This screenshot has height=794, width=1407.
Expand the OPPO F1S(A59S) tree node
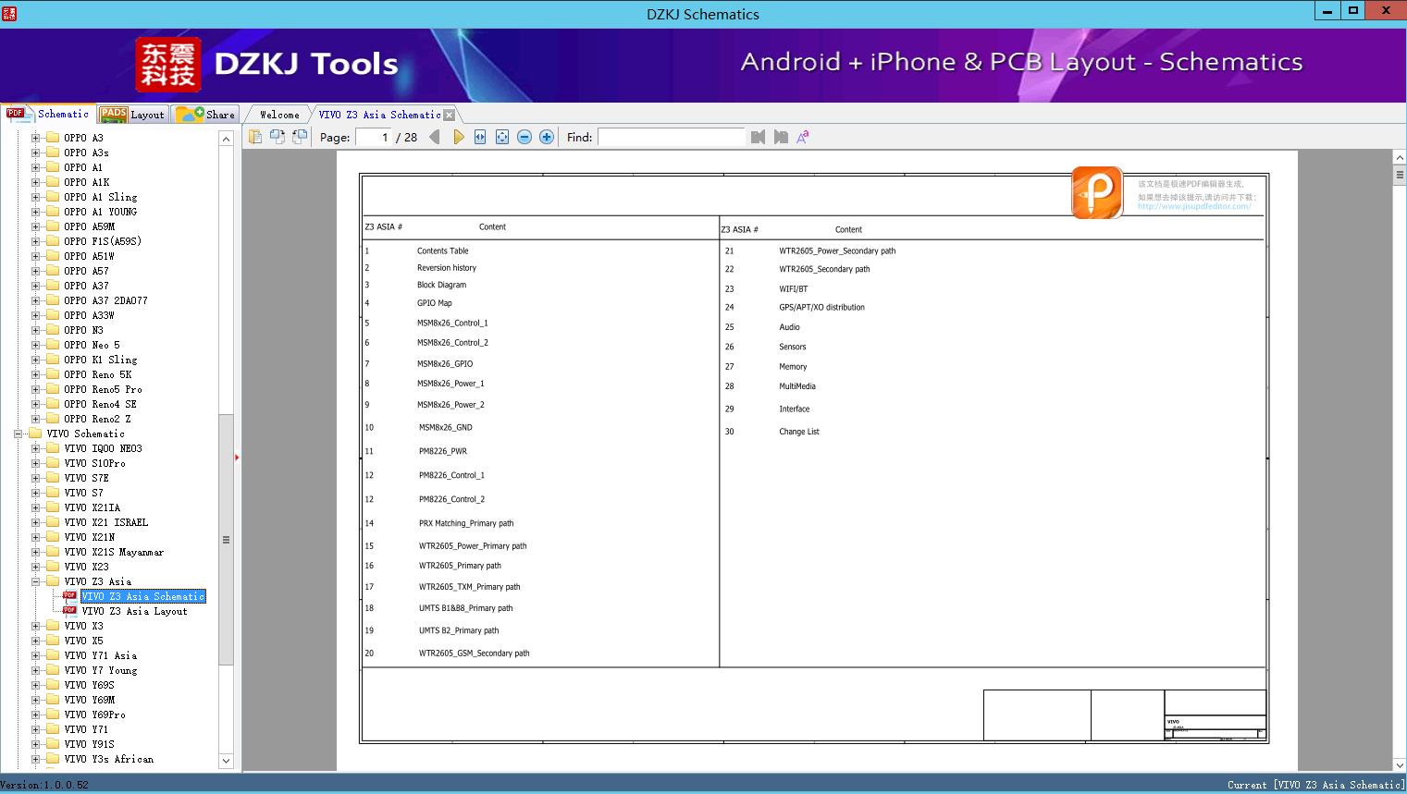pyautogui.click(x=35, y=241)
